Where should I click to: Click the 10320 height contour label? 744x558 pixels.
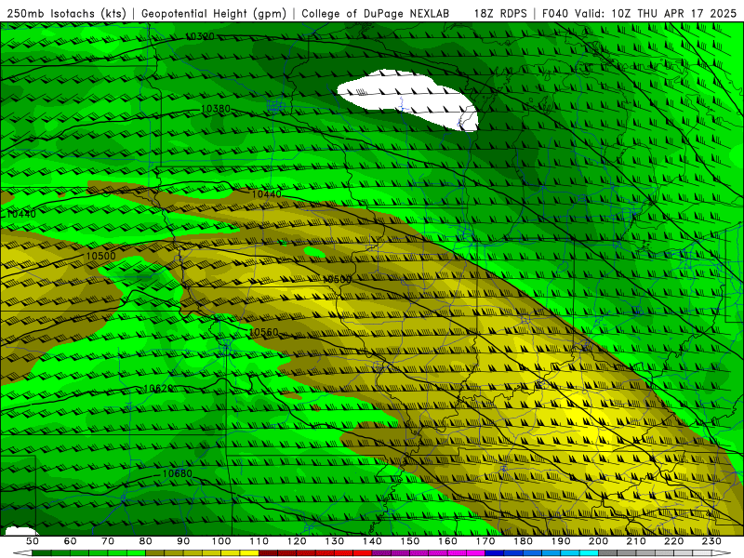tap(199, 36)
